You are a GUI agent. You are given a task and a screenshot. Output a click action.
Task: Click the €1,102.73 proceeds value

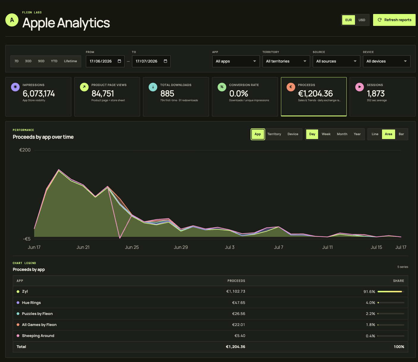click(236, 291)
